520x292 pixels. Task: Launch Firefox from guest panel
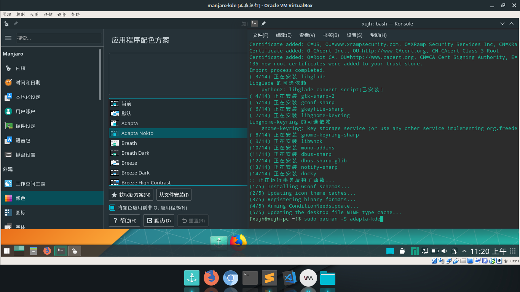pos(47,251)
